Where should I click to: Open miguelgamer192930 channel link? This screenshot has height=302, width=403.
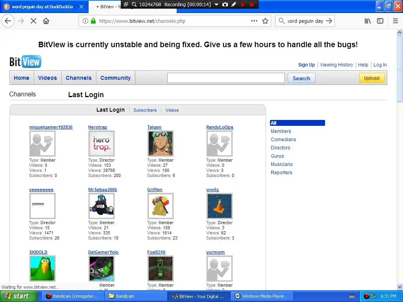[51, 127]
